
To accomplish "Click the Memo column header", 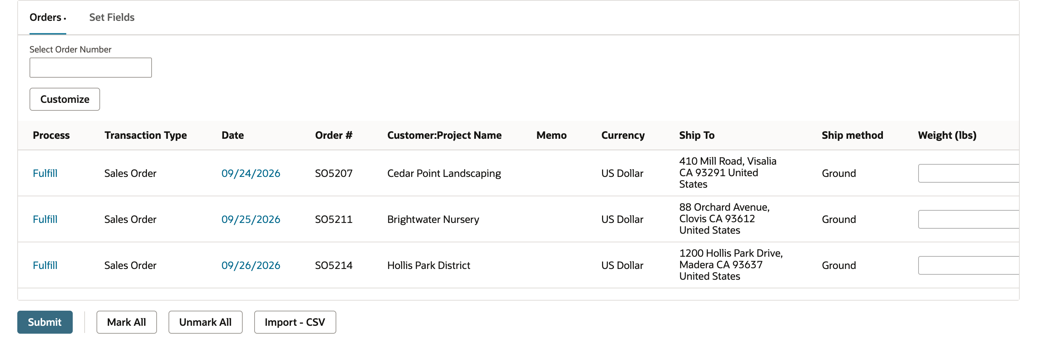I will point(552,136).
